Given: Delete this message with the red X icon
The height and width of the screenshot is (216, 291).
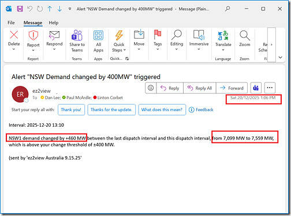Looking at the screenshot, I should (14, 35).
